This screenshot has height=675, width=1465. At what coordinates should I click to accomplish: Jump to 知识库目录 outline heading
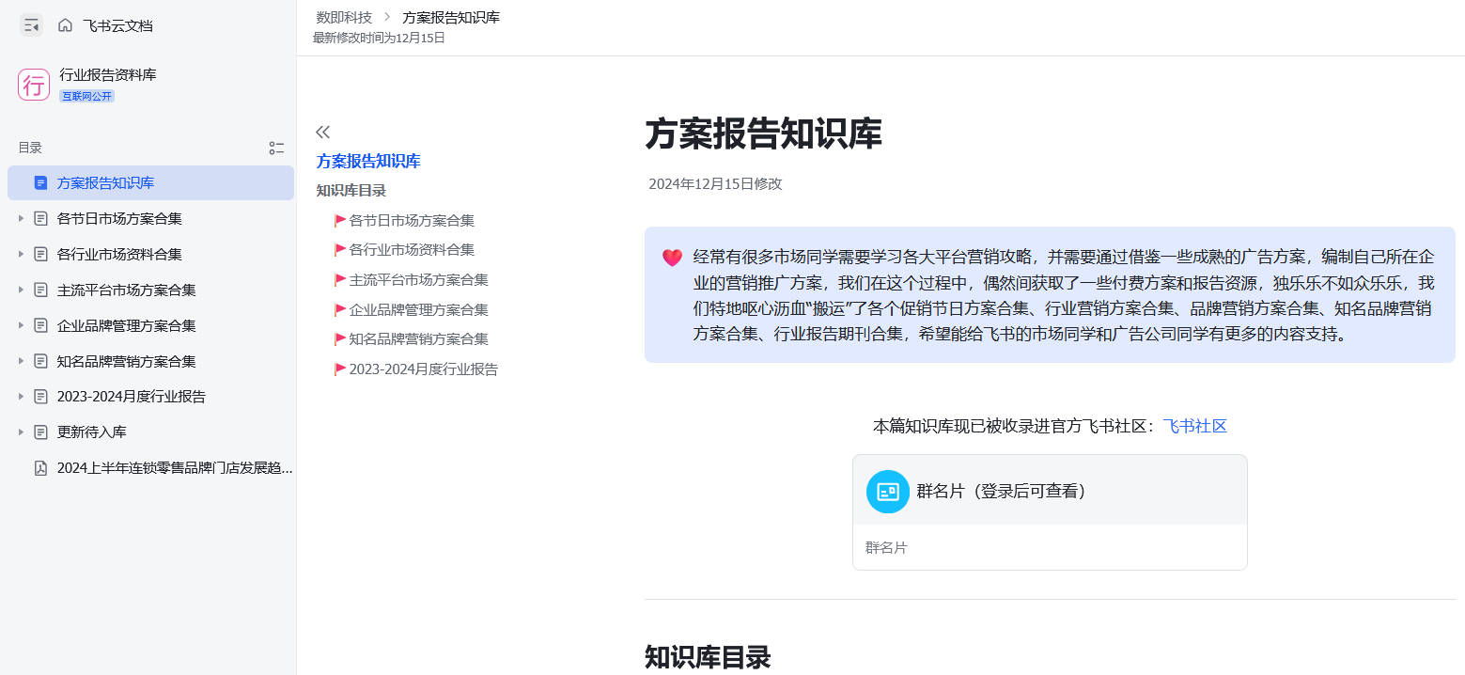click(x=351, y=190)
